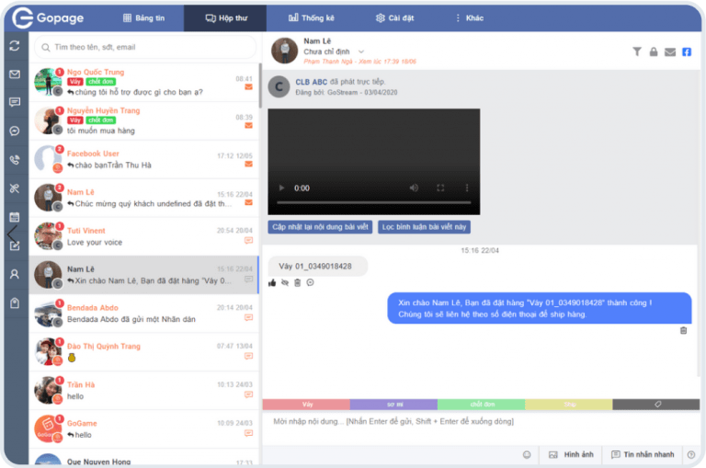Click the dark tag manager icon
Viewport: 706px width, 468px height.
[x=656, y=405]
